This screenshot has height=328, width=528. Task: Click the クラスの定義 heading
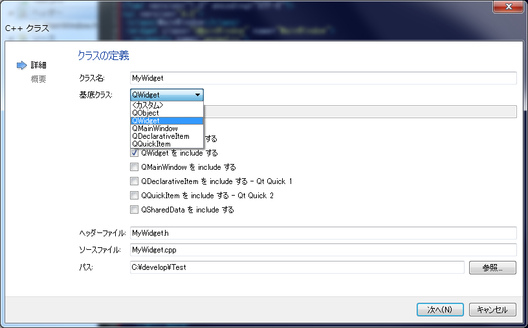[104, 56]
